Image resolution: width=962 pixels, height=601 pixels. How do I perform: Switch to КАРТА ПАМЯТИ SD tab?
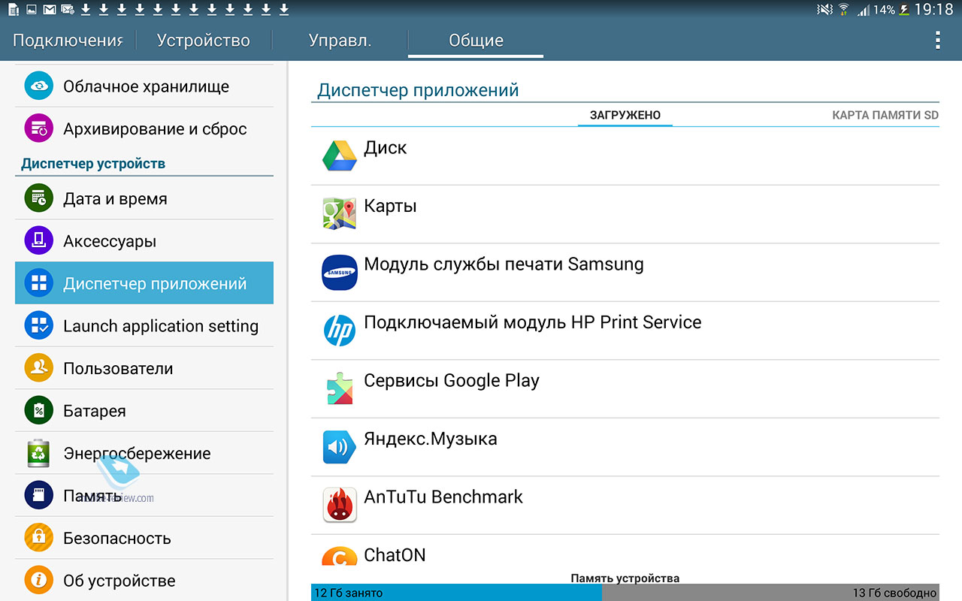885,115
